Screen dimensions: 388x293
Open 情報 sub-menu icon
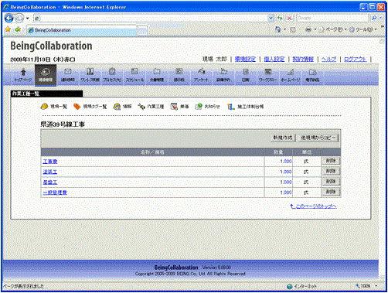(122, 107)
